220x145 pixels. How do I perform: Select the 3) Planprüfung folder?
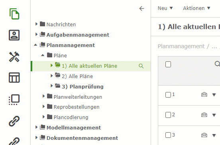(x=82, y=87)
